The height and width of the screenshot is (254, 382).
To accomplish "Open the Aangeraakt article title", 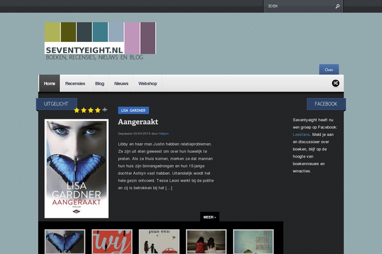I will [x=138, y=122].
